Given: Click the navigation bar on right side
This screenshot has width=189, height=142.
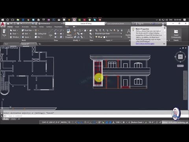Looking at the screenshot, I should (x=185, y=85).
